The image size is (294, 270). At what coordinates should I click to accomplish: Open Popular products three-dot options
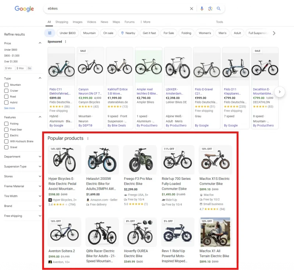88,138
